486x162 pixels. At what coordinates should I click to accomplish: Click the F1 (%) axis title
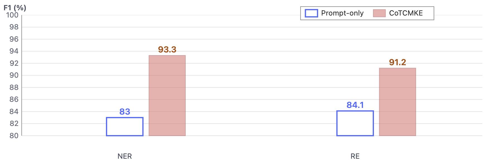click(x=15, y=8)
